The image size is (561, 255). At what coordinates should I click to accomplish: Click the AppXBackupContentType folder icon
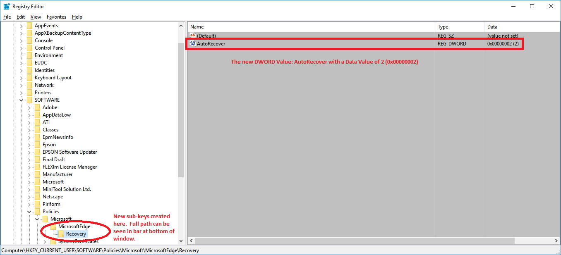(x=29, y=33)
